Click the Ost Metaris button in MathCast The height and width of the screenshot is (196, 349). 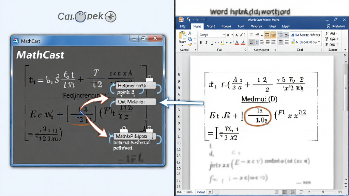coord(135,102)
